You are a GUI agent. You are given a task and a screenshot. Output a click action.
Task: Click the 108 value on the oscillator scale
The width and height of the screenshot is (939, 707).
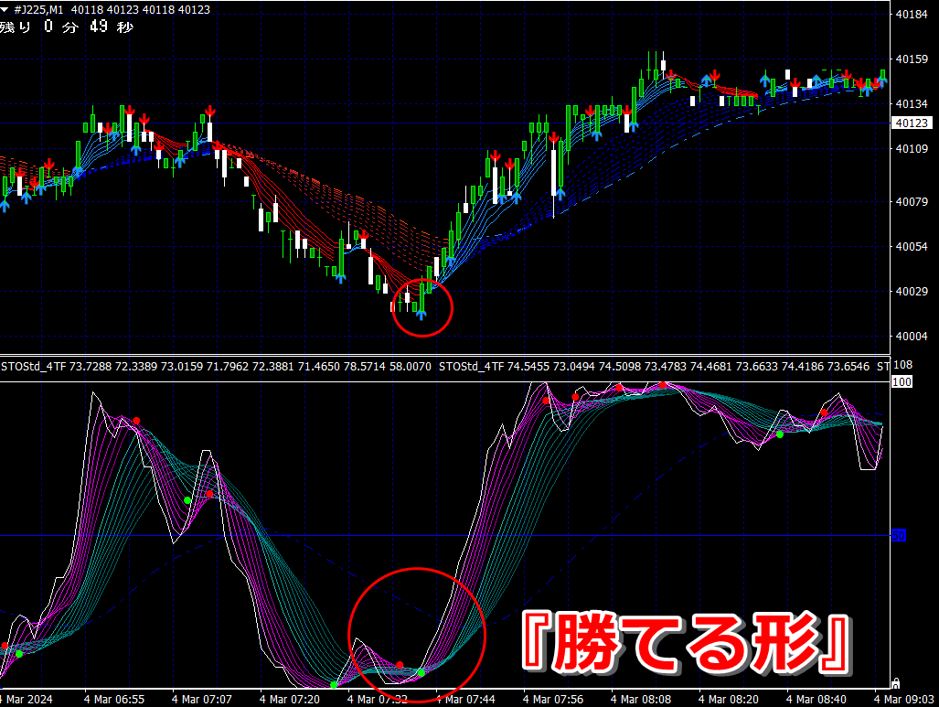(903, 365)
